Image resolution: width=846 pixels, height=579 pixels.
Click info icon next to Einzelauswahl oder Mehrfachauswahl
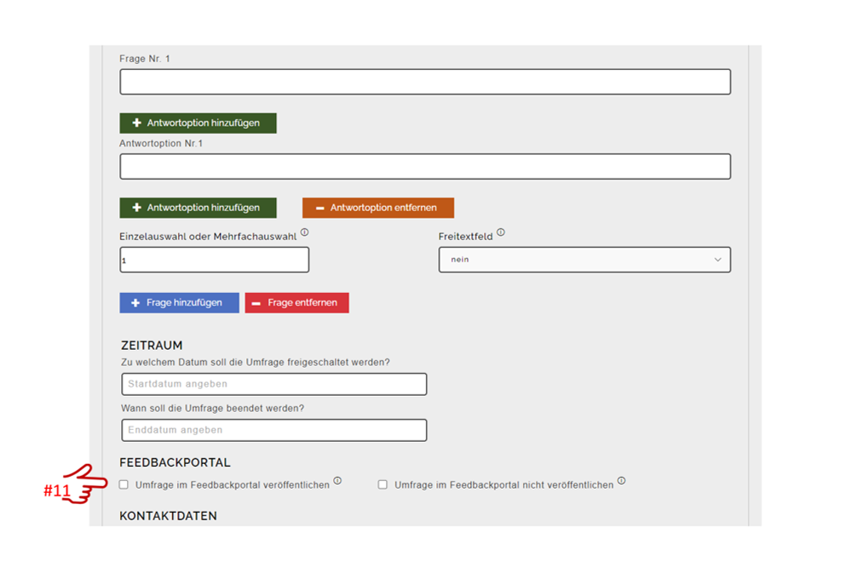click(304, 232)
